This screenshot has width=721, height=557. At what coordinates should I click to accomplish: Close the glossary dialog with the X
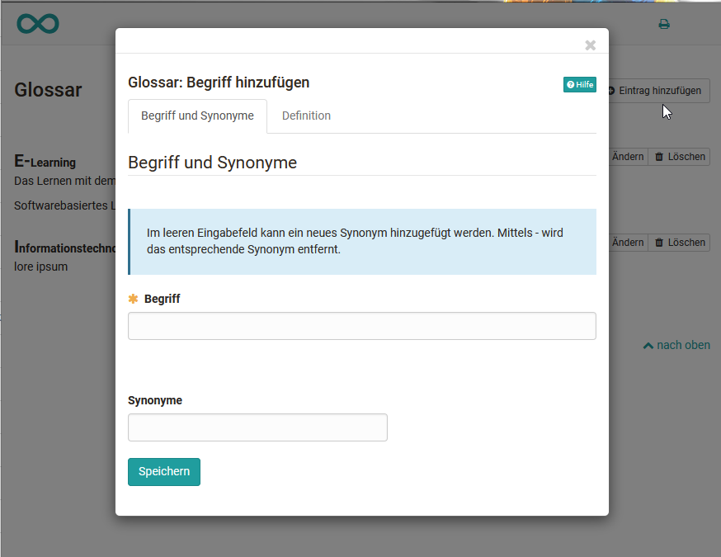tap(590, 45)
